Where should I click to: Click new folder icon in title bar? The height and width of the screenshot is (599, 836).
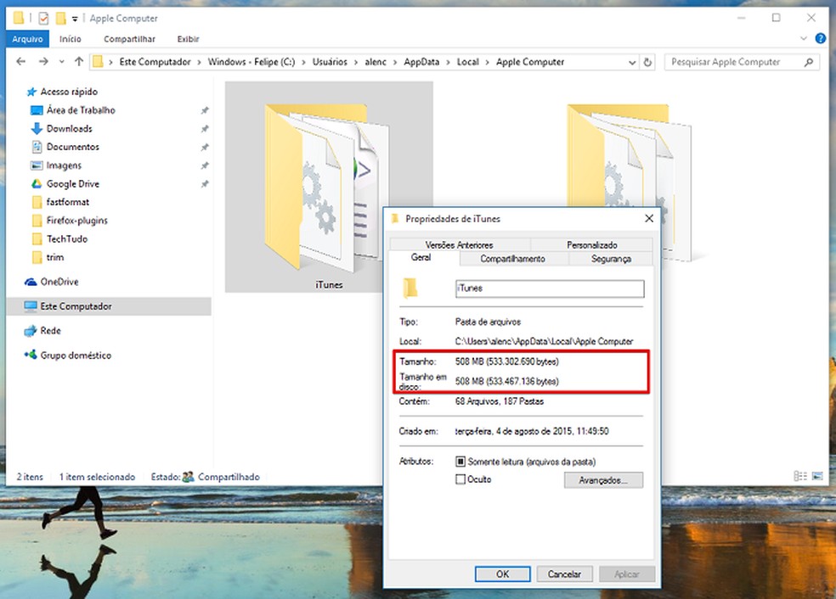point(61,19)
